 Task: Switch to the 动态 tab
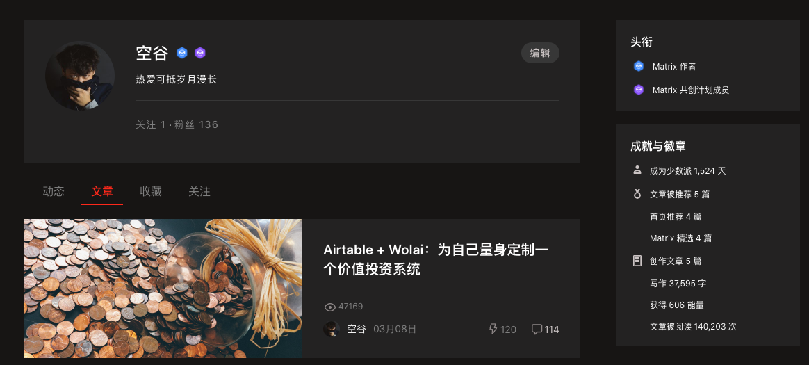tap(54, 191)
